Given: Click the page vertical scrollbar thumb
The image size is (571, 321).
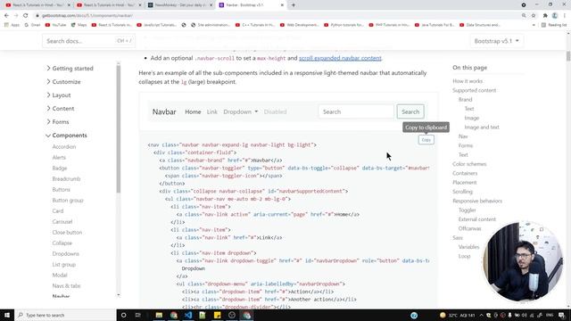Looking at the screenshot, I should 568,56.
